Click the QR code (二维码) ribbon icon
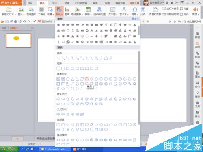 (x=41, y=11)
